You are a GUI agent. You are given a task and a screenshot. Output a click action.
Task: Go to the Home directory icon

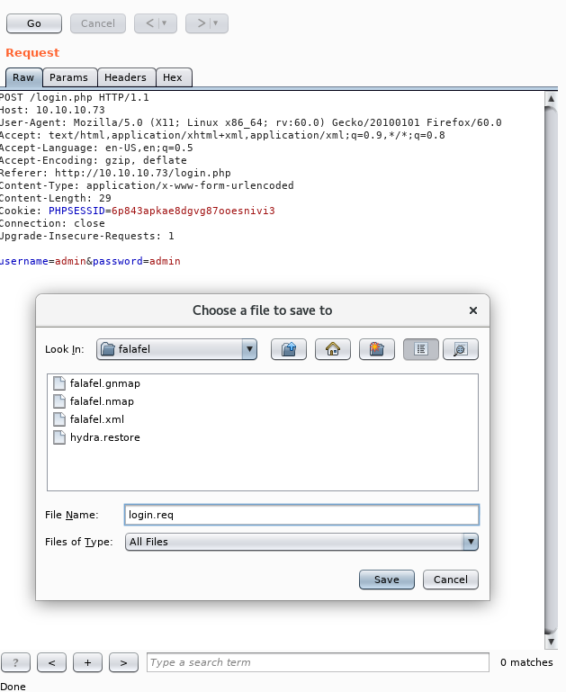[333, 349]
